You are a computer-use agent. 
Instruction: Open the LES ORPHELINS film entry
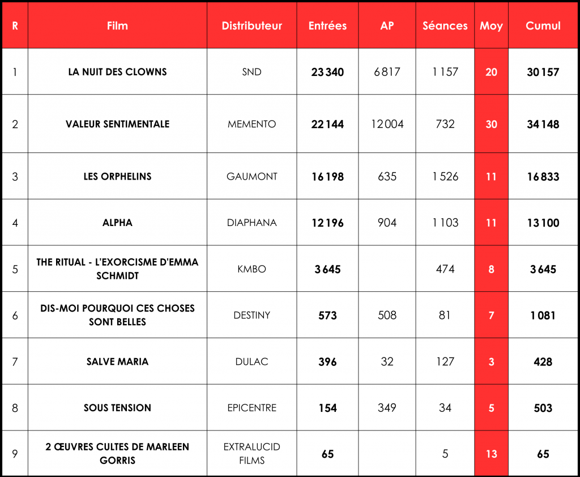tap(117, 176)
